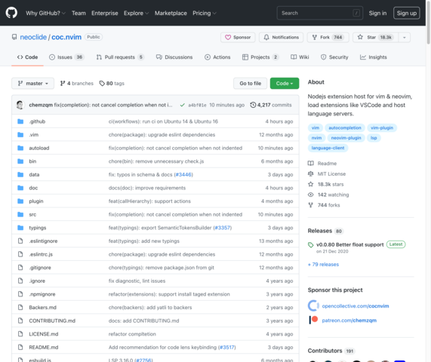Open the + 79 releases link
The image size is (431, 362).
coord(323,265)
